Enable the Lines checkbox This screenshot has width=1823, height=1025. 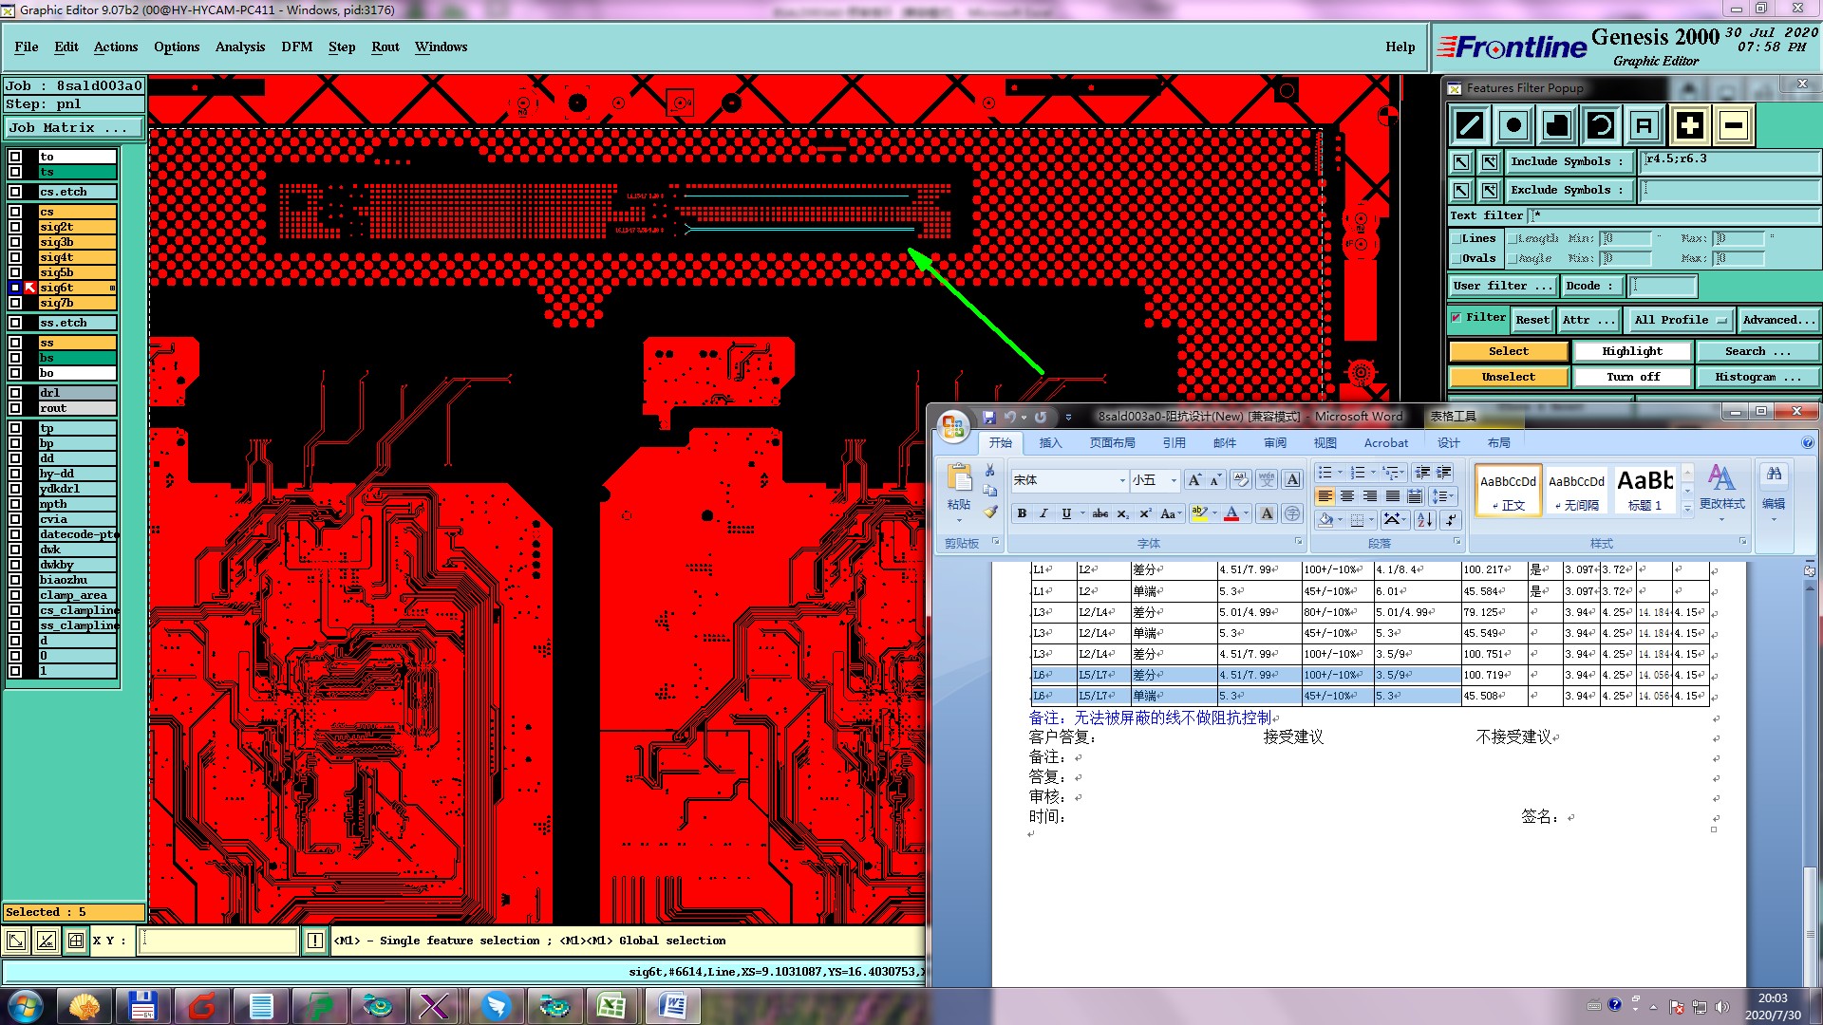click(1457, 239)
